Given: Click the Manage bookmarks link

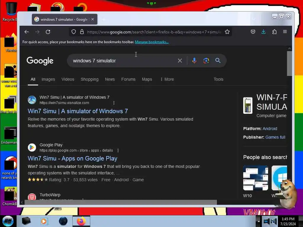Looking at the screenshot, I should [152, 42].
